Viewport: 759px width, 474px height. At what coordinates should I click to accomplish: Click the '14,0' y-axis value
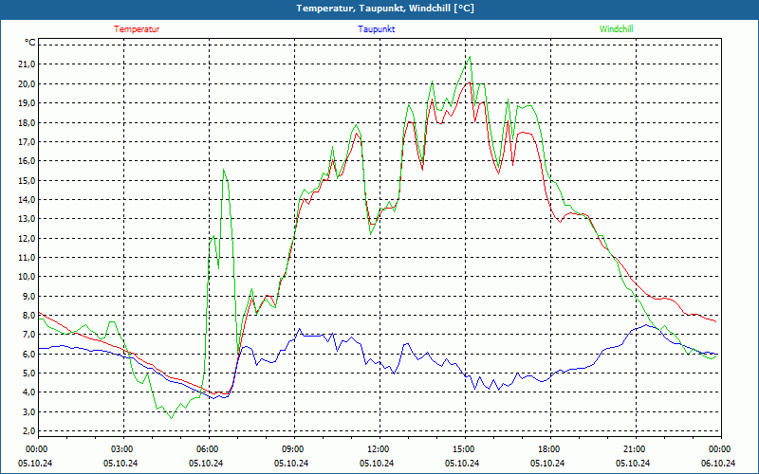tap(28, 199)
